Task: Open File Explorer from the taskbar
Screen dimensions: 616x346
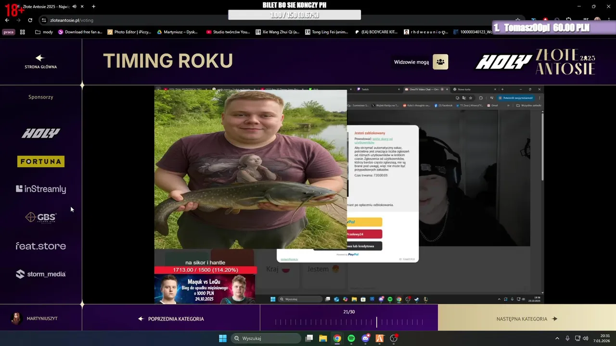Action: pos(323,338)
